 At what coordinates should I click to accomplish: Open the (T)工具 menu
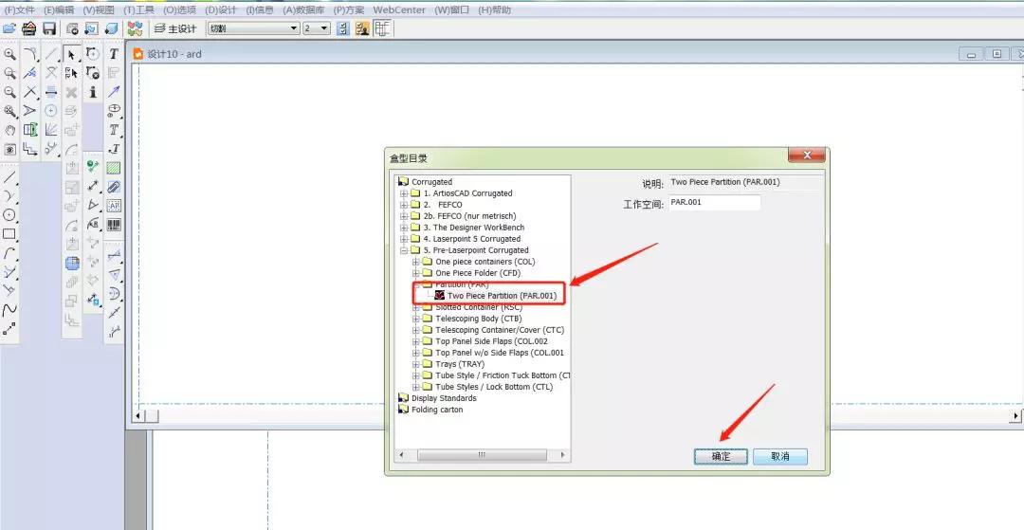pos(138,9)
